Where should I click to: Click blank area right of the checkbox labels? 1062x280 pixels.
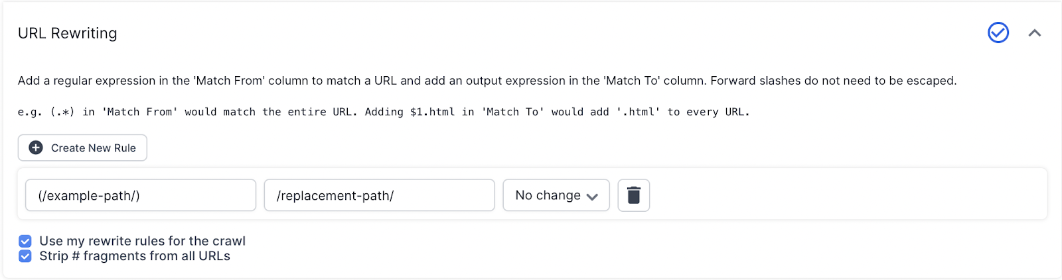[x=597, y=249]
